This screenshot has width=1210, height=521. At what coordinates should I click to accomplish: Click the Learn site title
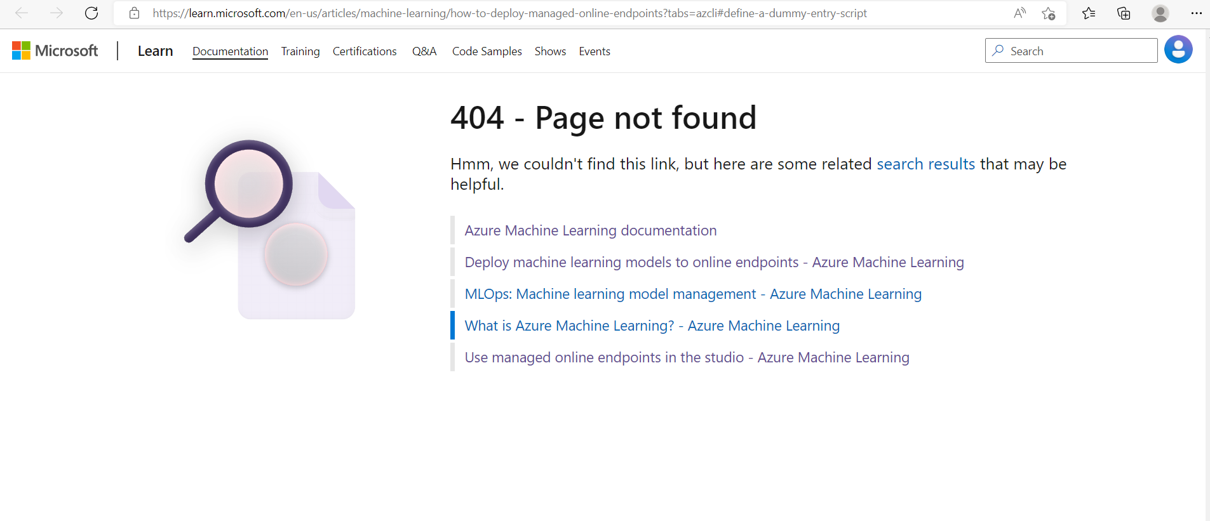pyautogui.click(x=155, y=51)
